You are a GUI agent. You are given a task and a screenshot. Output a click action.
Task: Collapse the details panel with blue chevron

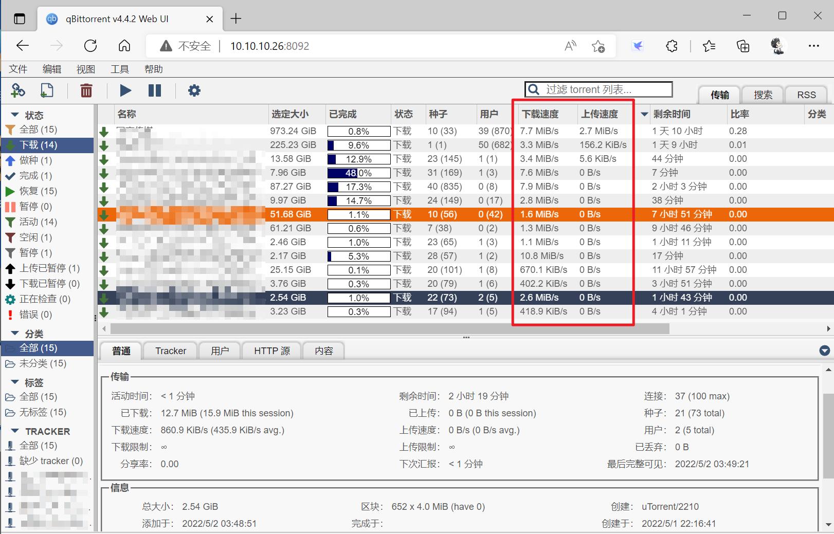pos(825,350)
